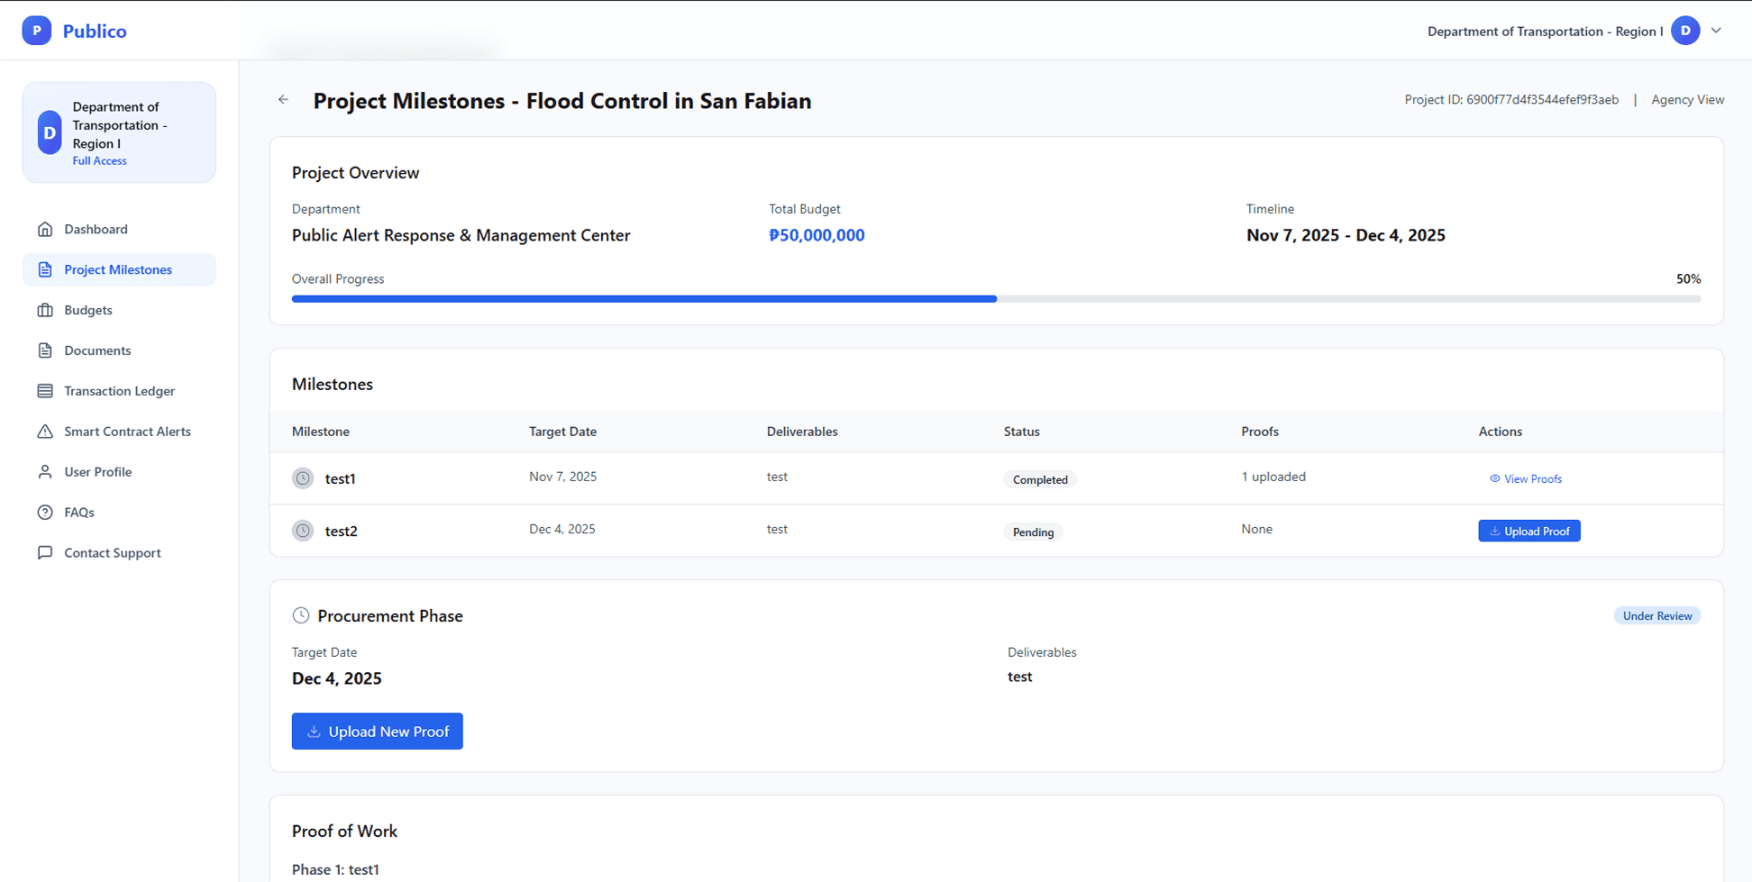
Task: Open the Transaction Ledger menu item
Action: coord(119,391)
